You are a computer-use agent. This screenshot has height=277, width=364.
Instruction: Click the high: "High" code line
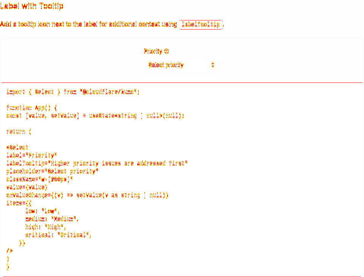tap(46, 227)
